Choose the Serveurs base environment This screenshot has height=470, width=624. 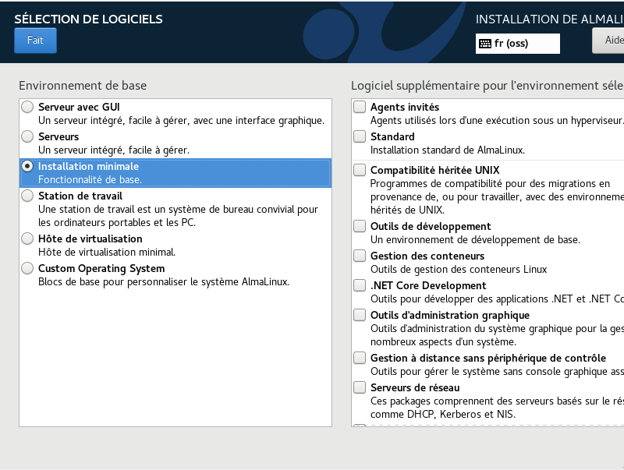point(28,136)
